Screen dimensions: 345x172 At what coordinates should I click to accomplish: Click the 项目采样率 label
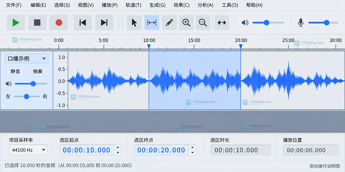point(21,140)
